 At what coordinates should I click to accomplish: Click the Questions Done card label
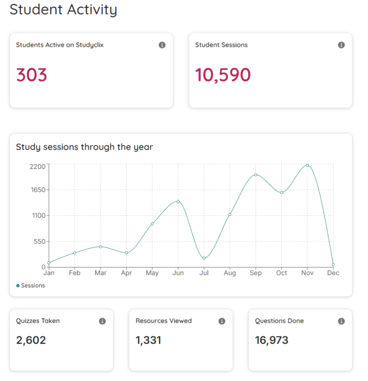[279, 321]
